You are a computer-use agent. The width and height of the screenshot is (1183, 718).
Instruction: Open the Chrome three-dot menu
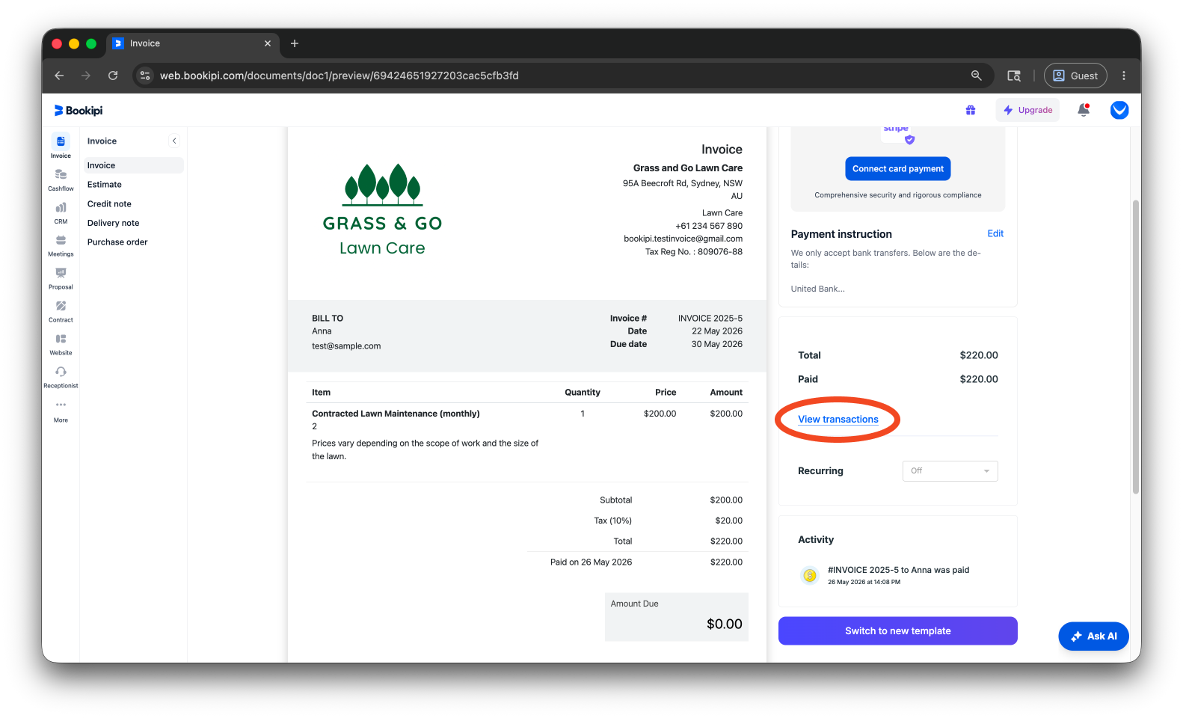click(1123, 76)
